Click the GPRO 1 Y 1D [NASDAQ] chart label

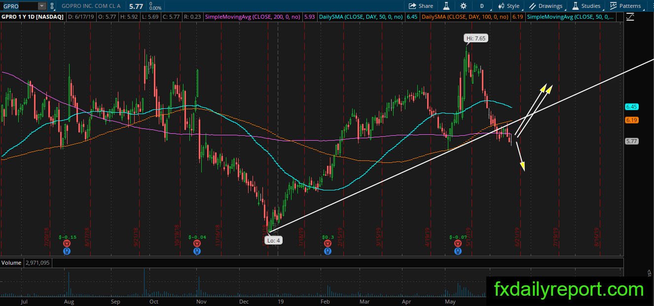(x=33, y=17)
